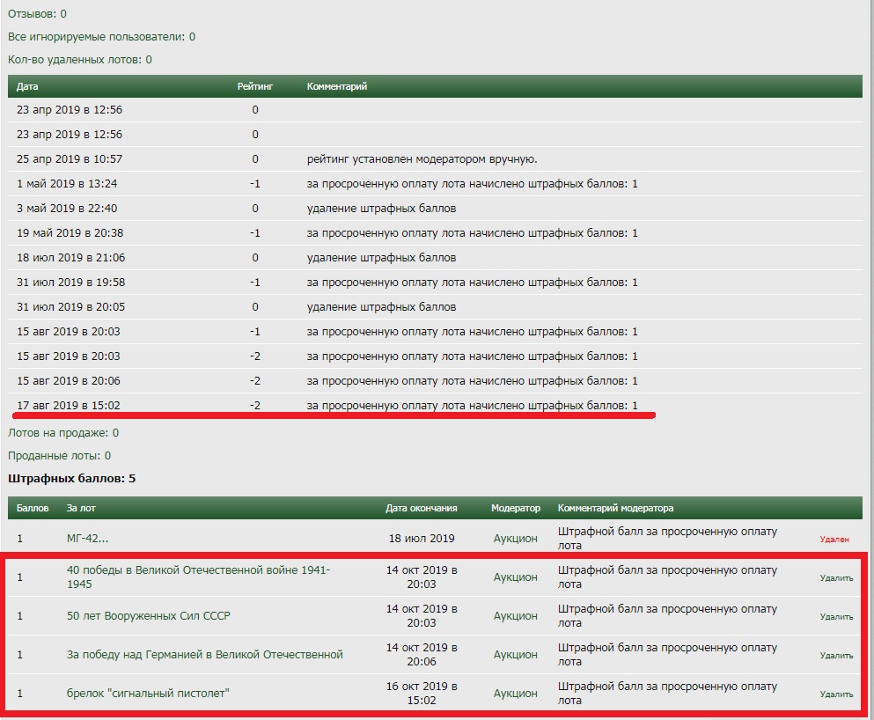874x720 pixels.
Task: Open the "40 победы в Великой Отечественной" lot
Action: pyautogui.click(x=198, y=570)
